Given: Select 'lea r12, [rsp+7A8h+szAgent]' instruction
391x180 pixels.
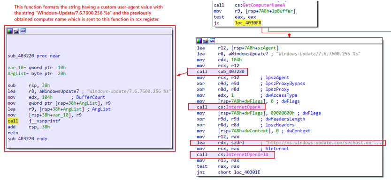Looking at the screenshot, I should (238, 48).
